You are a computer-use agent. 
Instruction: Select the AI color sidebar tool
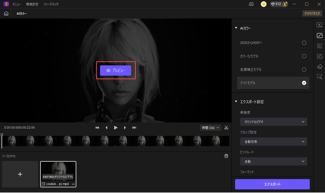click(319, 35)
